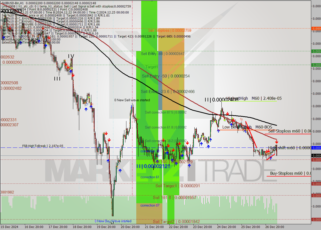The image size is (321, 230).
Task: Click the 'Sell-Stoploss m60' label
Action: coord(289,131)
